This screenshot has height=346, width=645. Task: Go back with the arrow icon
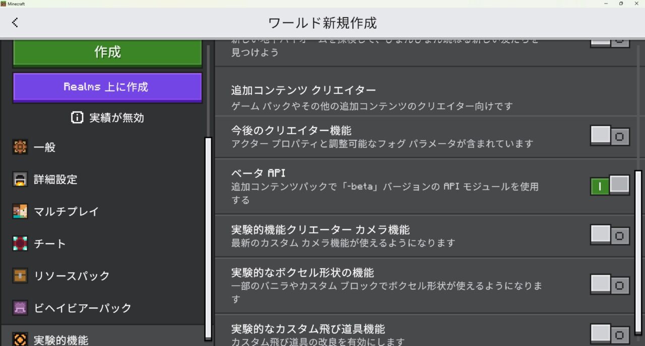[x=15, y=22]
